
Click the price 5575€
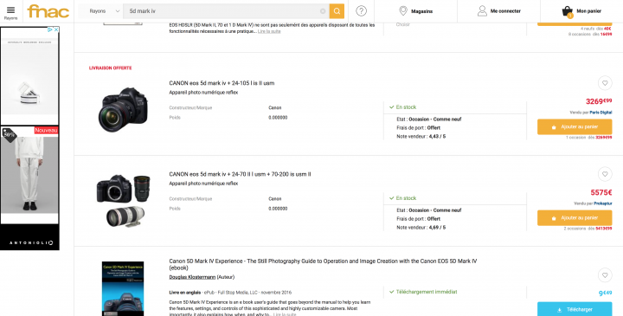[601, 192]
